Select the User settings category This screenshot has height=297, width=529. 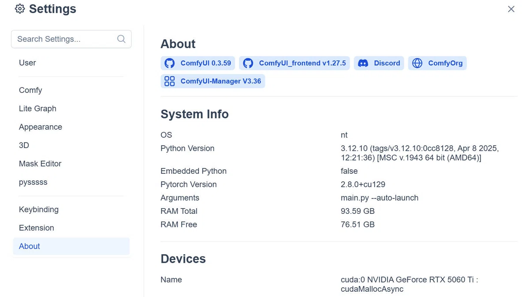point(71,63)
